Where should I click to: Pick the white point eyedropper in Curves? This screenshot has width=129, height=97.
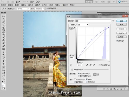pos(94,65)
